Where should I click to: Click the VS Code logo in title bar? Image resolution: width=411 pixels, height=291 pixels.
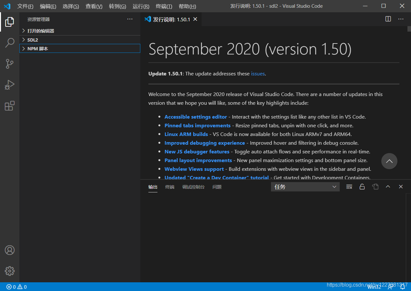7,6
